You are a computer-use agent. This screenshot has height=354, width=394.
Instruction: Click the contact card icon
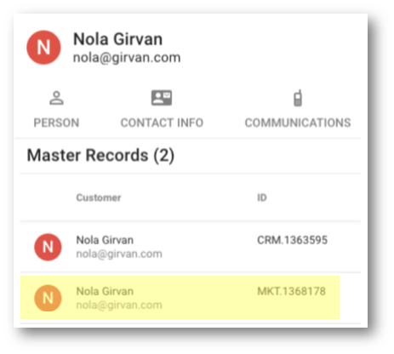(162, 98)
